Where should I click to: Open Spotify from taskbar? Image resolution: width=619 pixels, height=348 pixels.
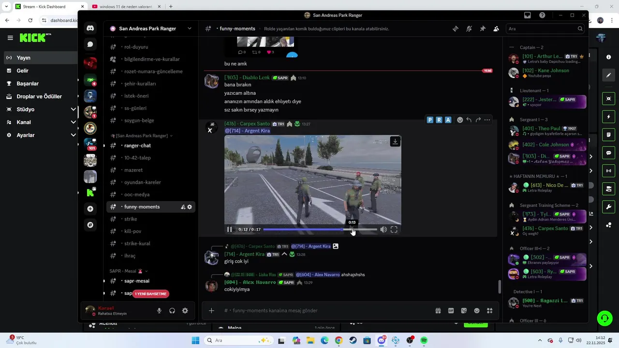(x=424, y=341)
